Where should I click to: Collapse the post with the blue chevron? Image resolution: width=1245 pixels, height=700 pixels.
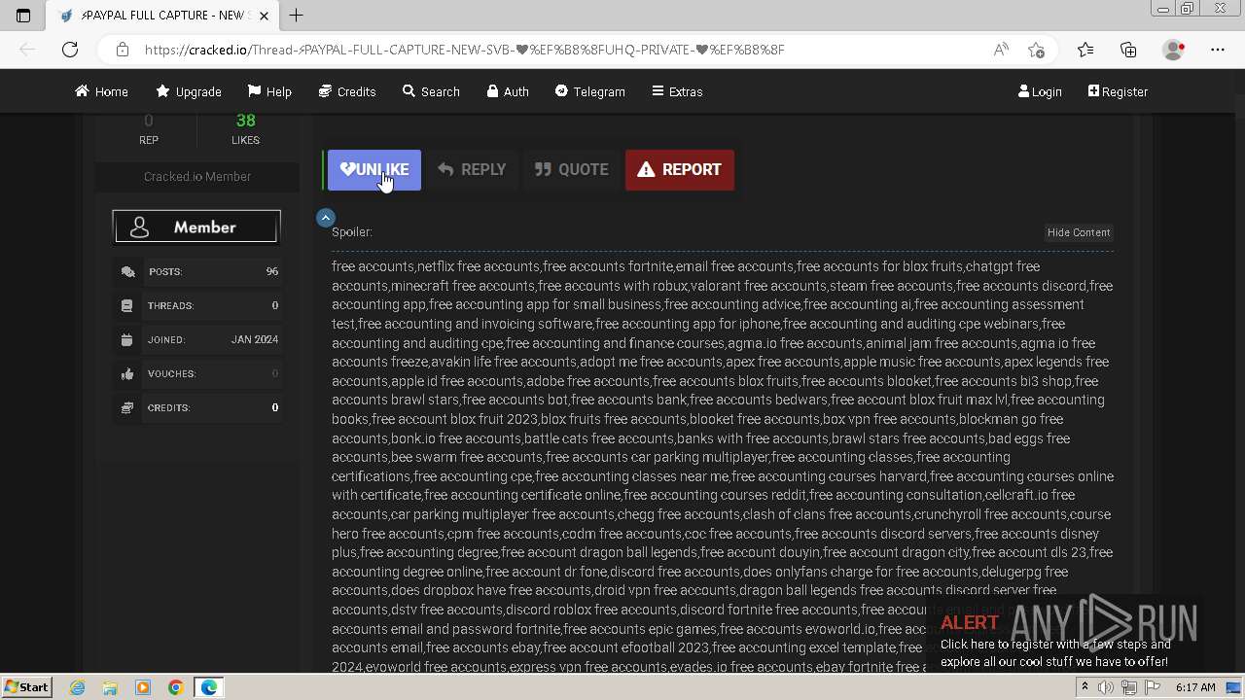[x=326, y=218]
